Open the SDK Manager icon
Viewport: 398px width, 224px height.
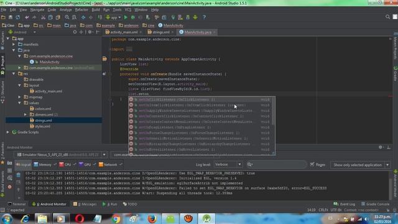(x=188, y=17)
